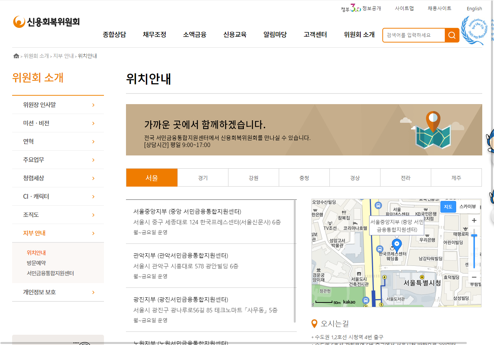Screen dimensions: 494x345
Task: Open the 종합상담 main menu
Action: (x=114, y=34)
